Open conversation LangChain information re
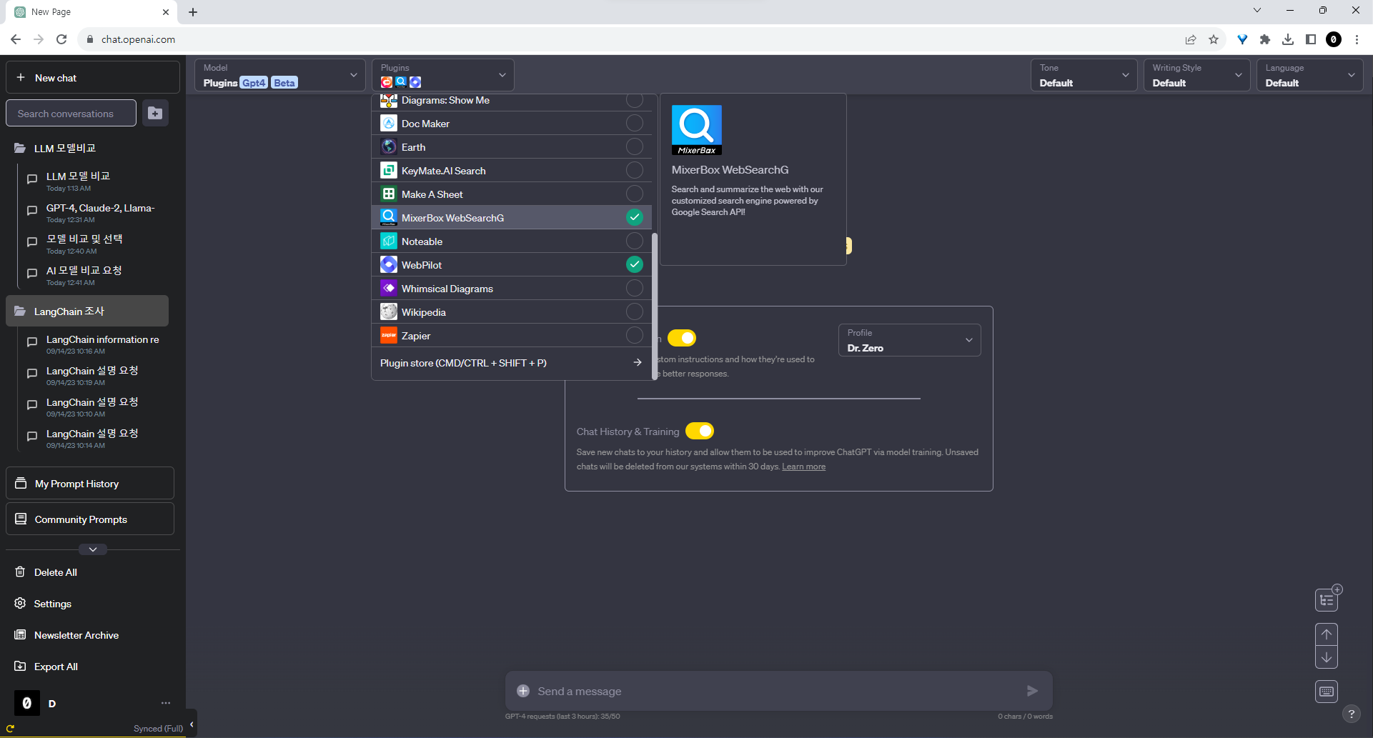 (100, 344)
